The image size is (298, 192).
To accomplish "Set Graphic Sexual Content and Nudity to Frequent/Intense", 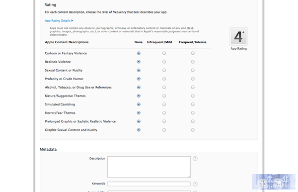I will pyautogui.click(x=193, y=130).
